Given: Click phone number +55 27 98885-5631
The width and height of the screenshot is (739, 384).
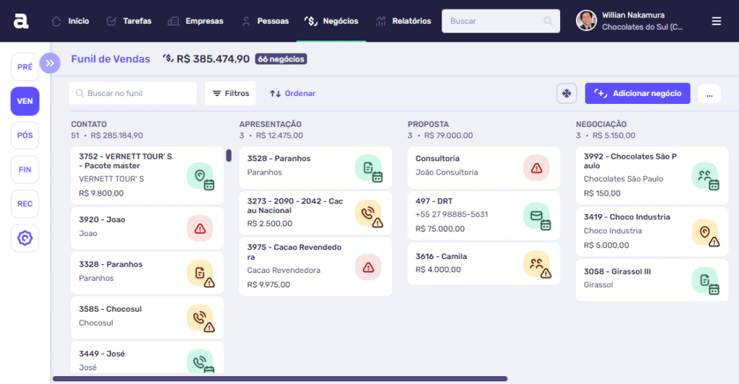Looking at the screenshot, I should point(452,214).
